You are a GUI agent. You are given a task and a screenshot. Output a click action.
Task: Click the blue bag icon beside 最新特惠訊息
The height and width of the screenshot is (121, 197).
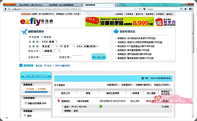click(x=116, y=31)
